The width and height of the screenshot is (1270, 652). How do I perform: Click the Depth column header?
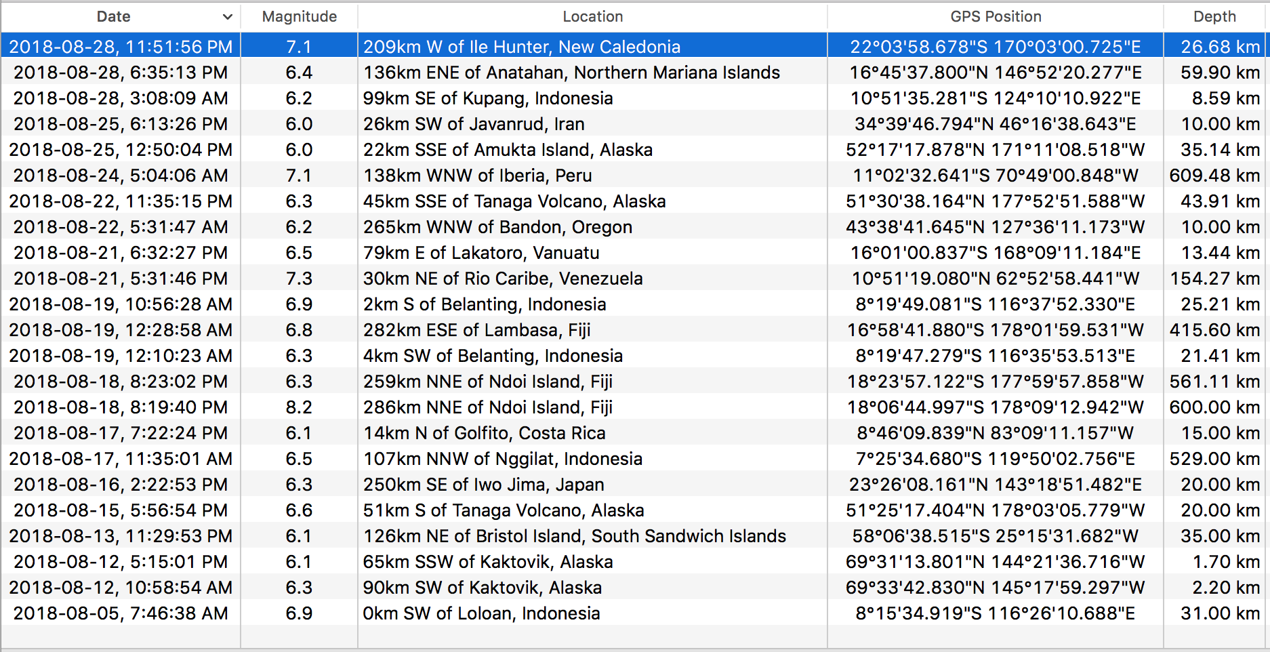point(1214,17)
